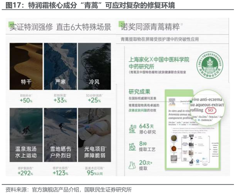The height and width of the screenshot is (194, 236).
Task: Open the 严寒 snowy mountain image
Action: pos(60,66)
